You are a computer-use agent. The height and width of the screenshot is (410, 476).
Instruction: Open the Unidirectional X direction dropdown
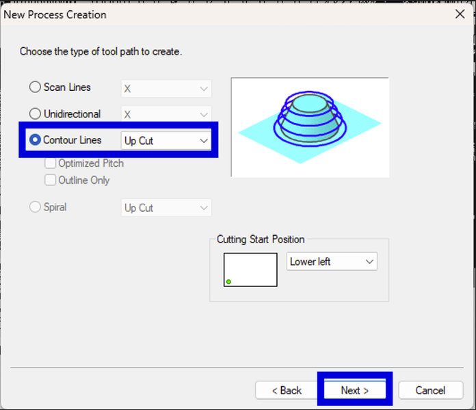pyautogui.click(x=166, y=114)
